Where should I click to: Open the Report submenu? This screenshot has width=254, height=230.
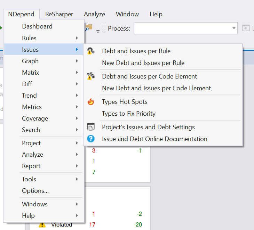click(x=43, y=166)
